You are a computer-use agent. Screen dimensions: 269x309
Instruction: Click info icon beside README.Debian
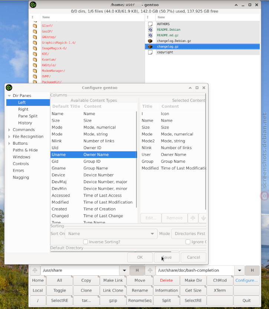[x=150, y=30]
